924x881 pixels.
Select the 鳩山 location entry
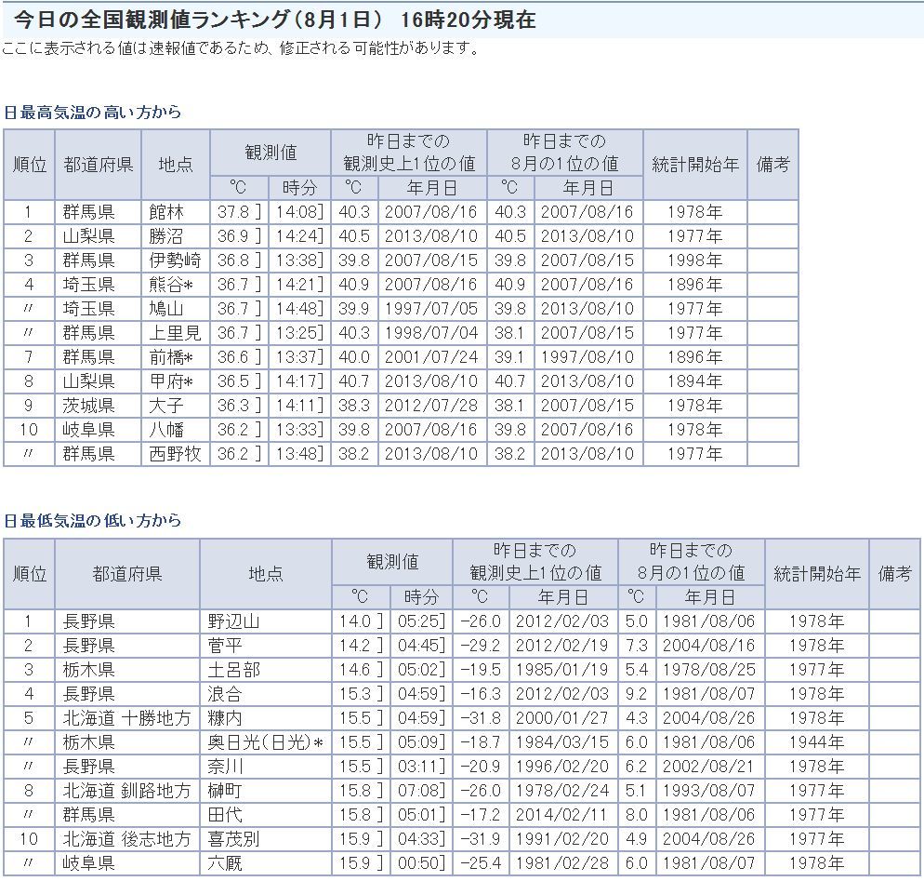click(167, 309)
